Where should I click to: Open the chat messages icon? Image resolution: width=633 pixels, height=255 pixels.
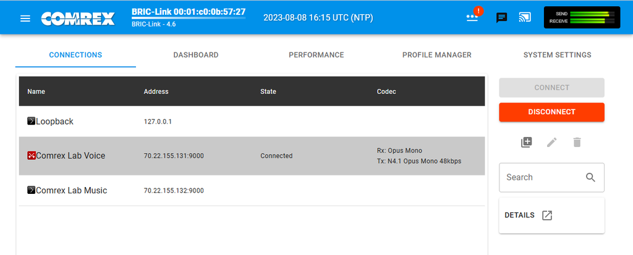pyautogui.click(x=501, y=18)
